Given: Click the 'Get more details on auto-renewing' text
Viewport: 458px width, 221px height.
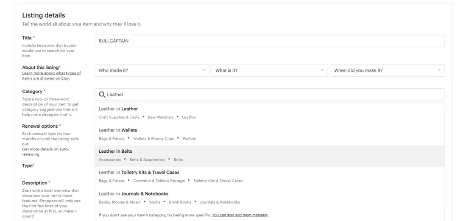Looking at the screenshot, I should tap(45, 152).
